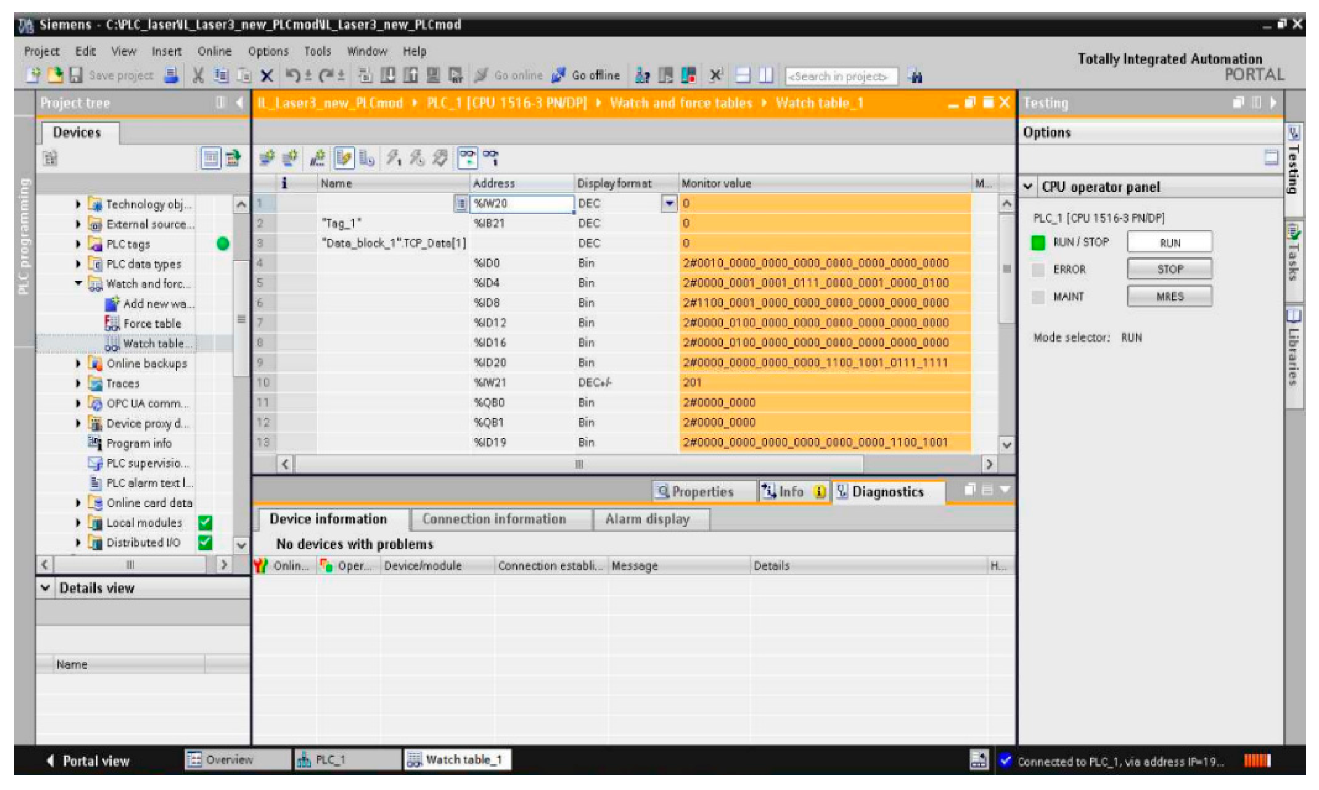Click Go offline button

[x=586, y=75]
